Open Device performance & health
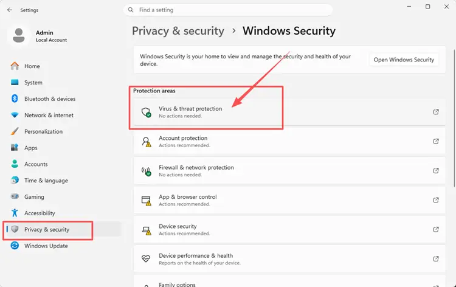This screenshot has height=287, width=456. (x=289, y=259)
